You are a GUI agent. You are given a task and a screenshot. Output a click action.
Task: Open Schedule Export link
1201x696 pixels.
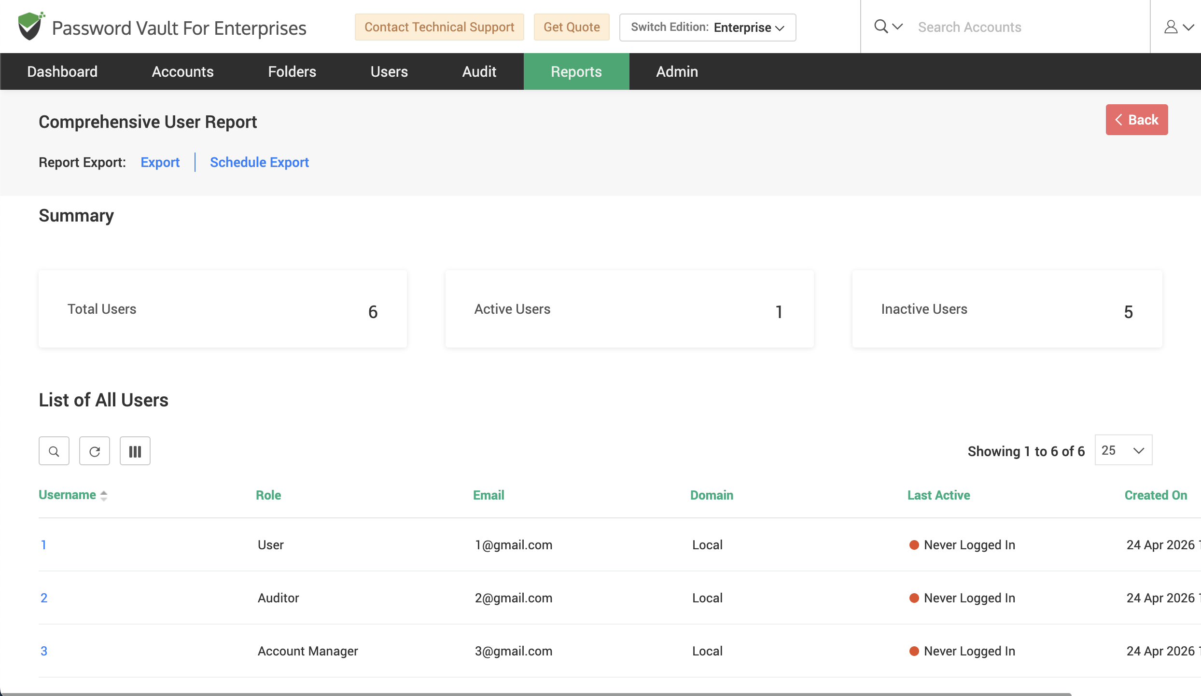pyautogui.click(x=259, y=162)
